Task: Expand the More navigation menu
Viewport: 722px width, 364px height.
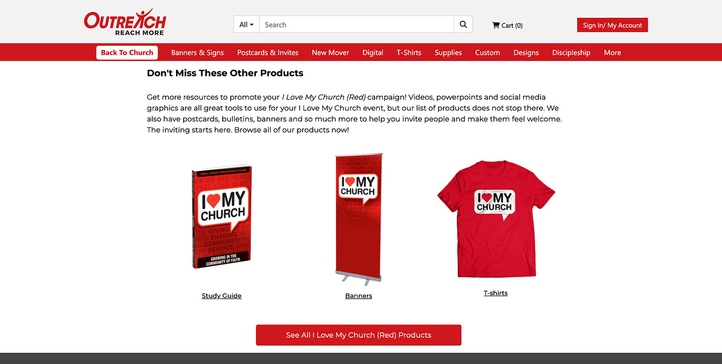Action: tap(612, 52)
